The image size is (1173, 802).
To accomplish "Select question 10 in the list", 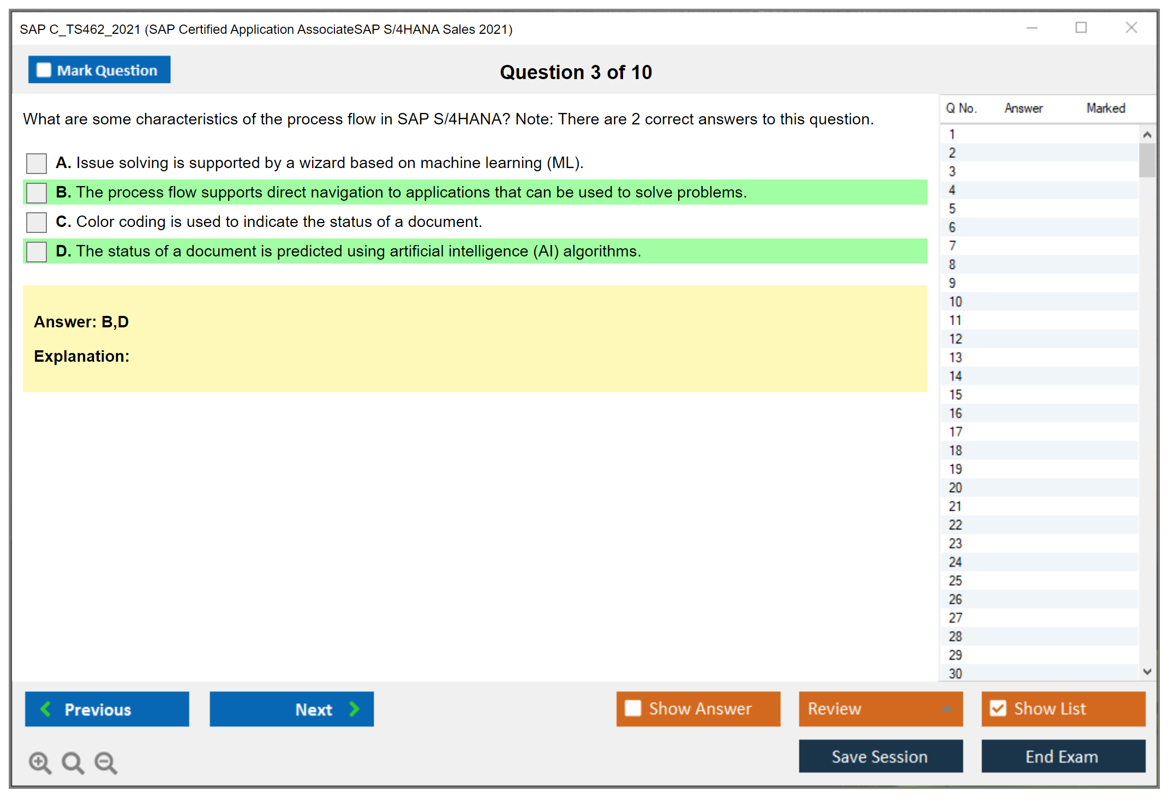I will (x=955, y=302).
